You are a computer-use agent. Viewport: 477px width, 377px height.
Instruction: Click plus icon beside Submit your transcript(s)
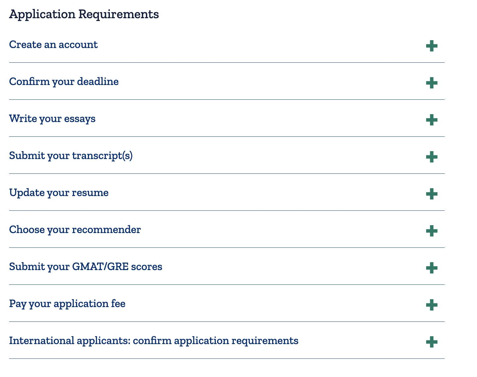pos(431,157)
